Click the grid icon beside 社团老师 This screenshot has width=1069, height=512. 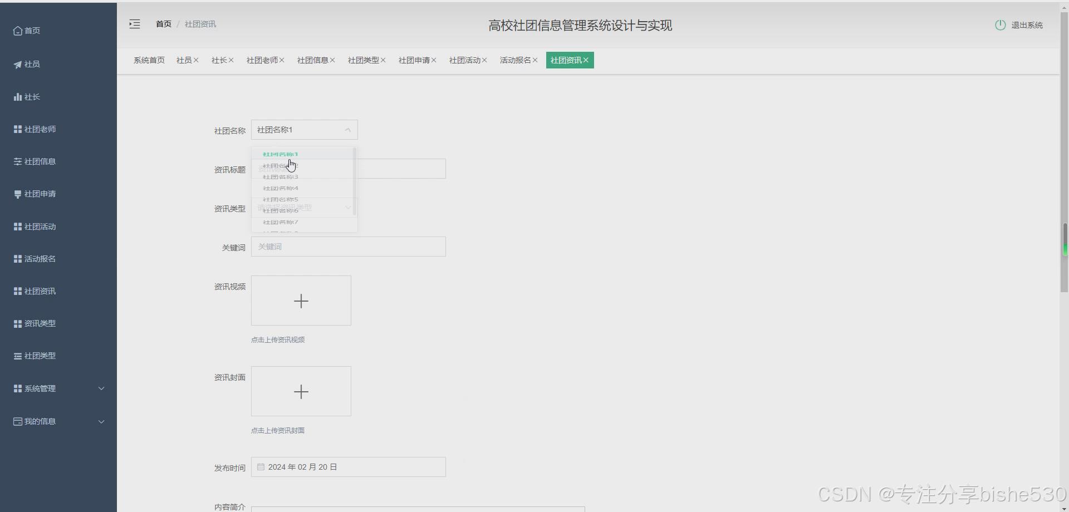pyautogui.click(x=18, y=129)
